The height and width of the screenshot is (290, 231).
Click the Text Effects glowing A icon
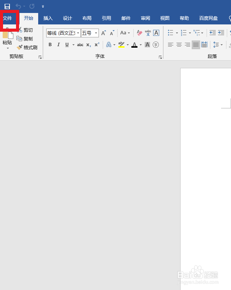[109, 45]
